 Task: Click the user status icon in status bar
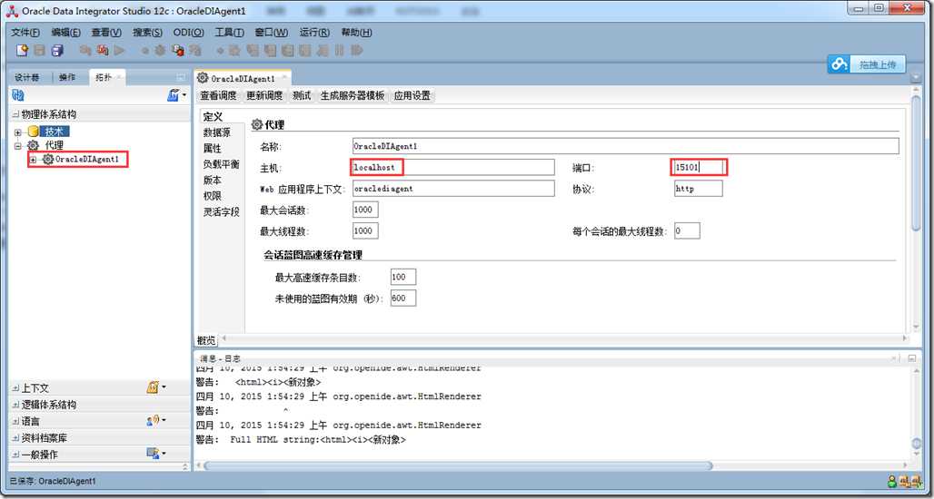[891, 481]
